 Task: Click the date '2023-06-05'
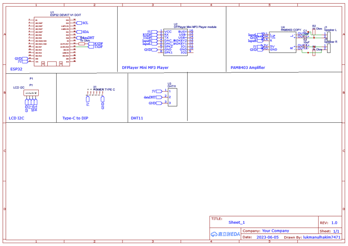[268, 237]
